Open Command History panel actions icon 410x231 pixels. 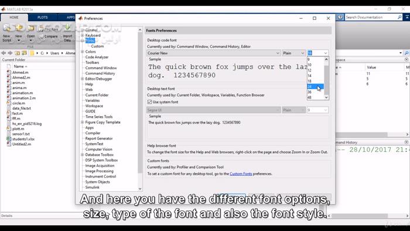406,142
